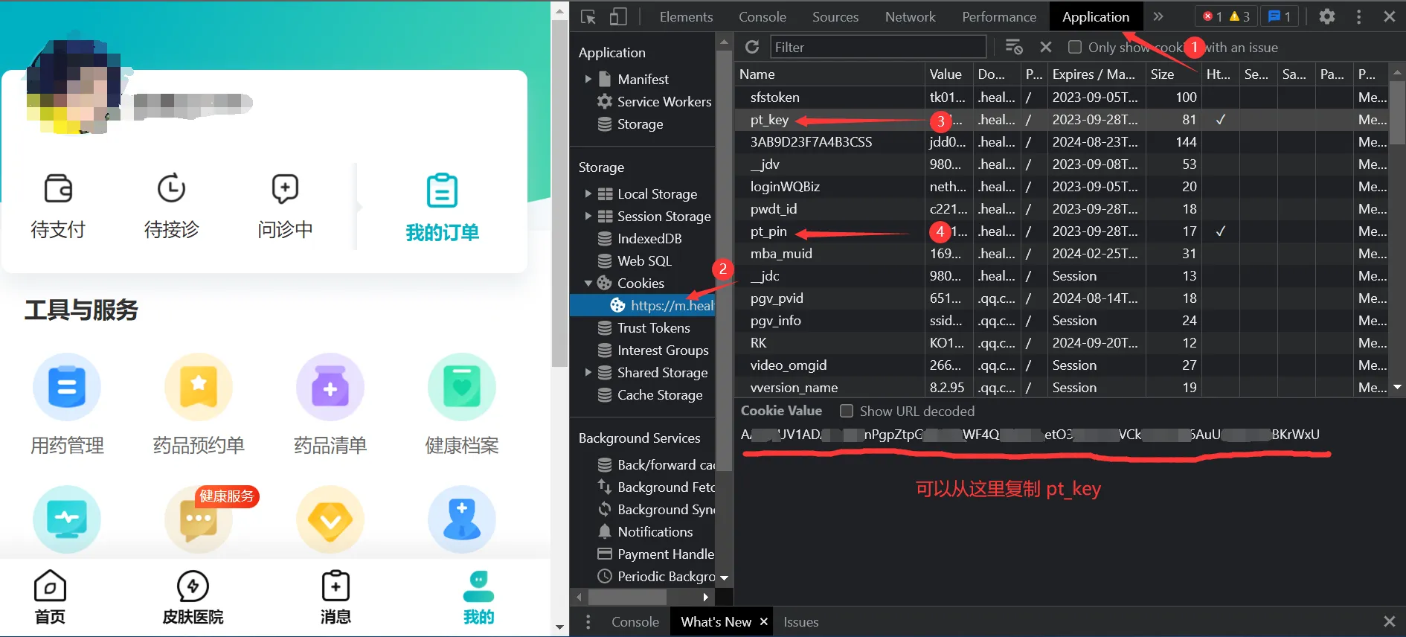Open 我的订单 orders link
Screen dimensions: 1406x637
click(442, 207)
